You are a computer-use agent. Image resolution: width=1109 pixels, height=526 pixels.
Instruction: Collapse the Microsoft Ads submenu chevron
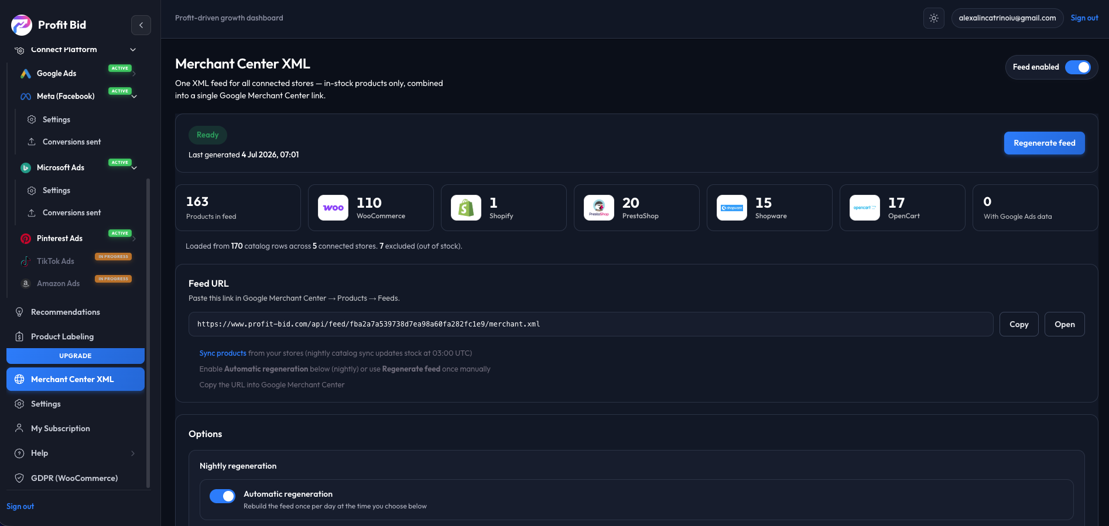pos(134,168)
